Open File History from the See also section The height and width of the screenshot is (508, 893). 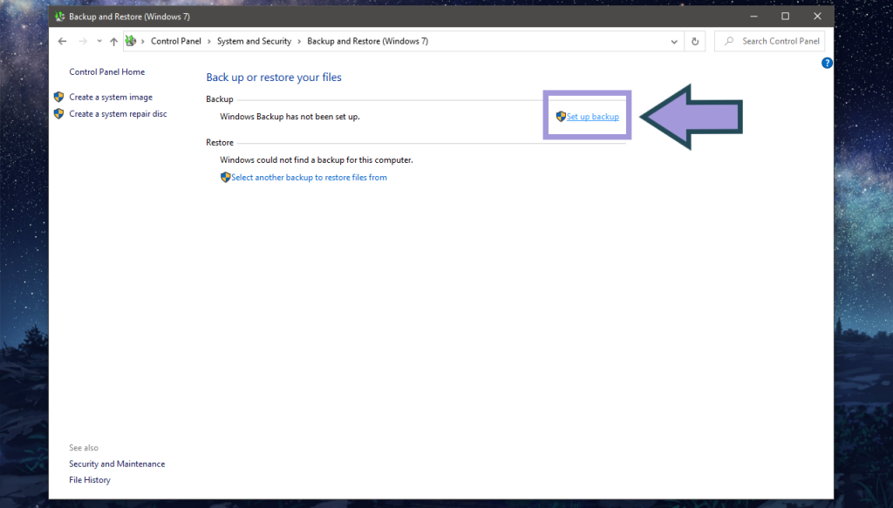[x=89, y=479]
